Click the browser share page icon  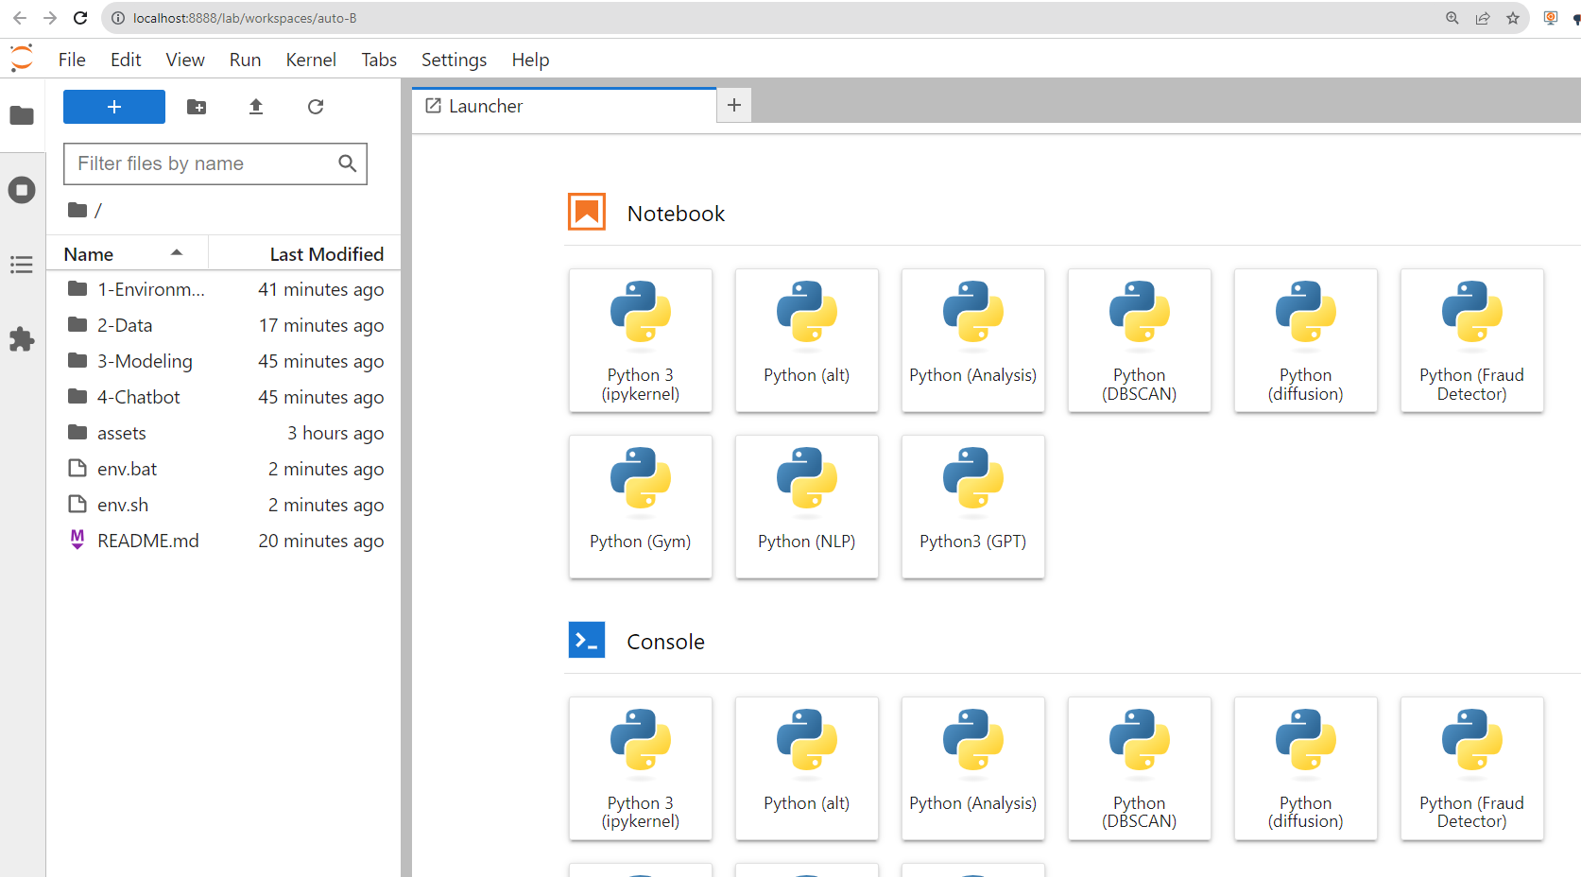pyautogui.click(x=1483, y=18)
